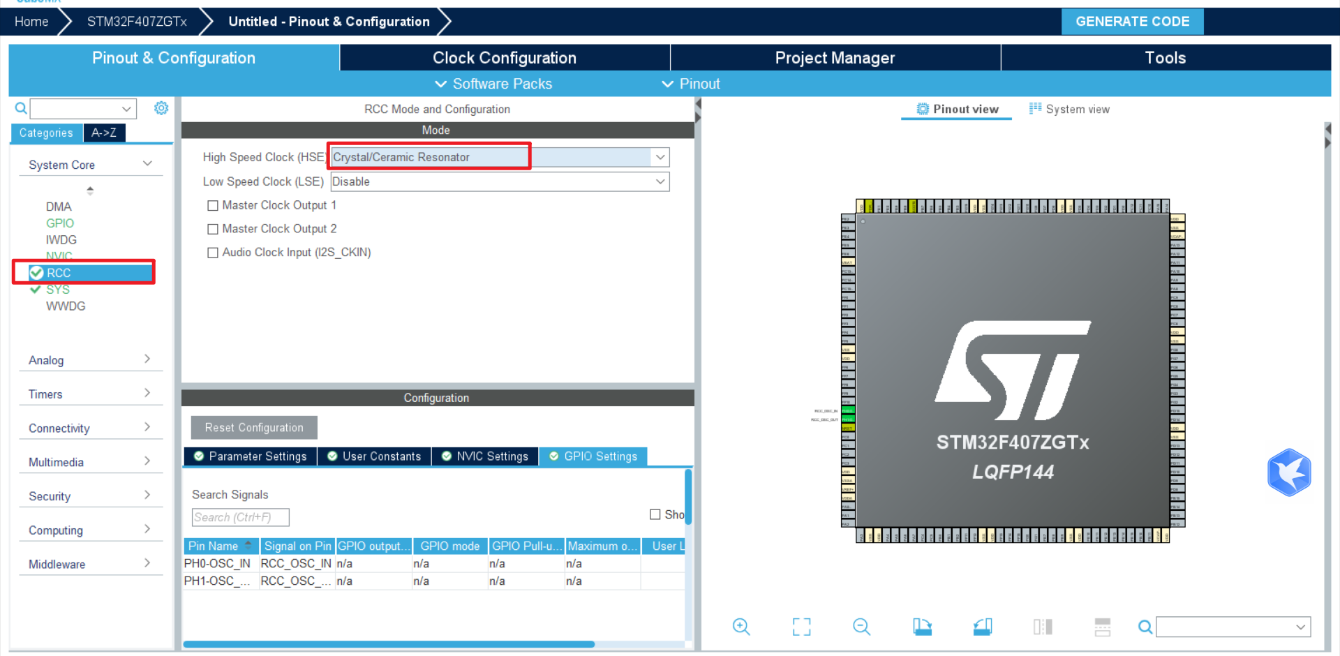Image resolution: width=1340 pixels, height=656 pixels.
Task: Click the vertical scrollbar in Configuration panel
Action: point(688,495)
